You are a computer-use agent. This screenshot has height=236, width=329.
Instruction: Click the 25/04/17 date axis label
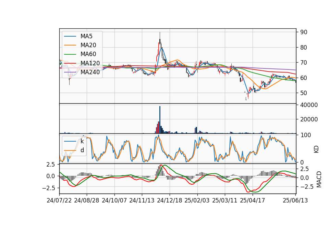click(x=253, y=200)
